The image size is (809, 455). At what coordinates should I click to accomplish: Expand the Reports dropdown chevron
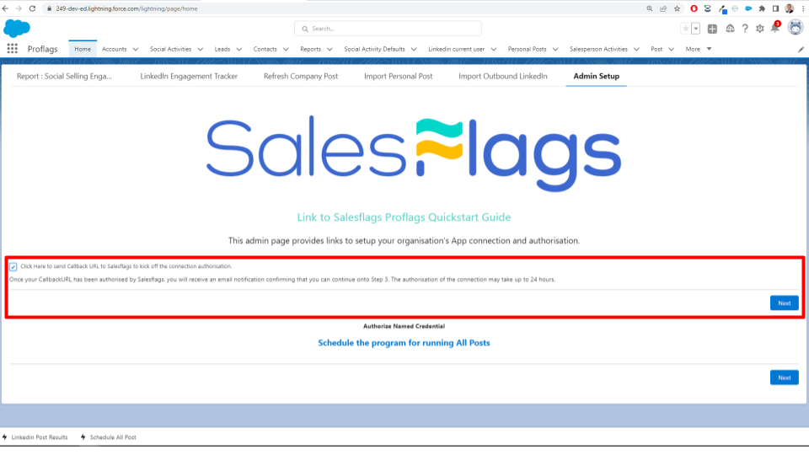coord(329,50)
